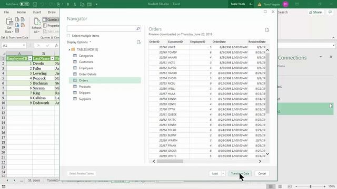
Task: Select the Products table
Action: (x=85, y=87)
